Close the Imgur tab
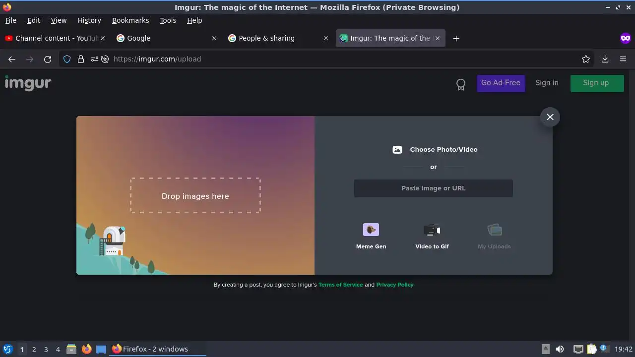The height and width of the screenshot is (357, 635). (x=438, y=38)
